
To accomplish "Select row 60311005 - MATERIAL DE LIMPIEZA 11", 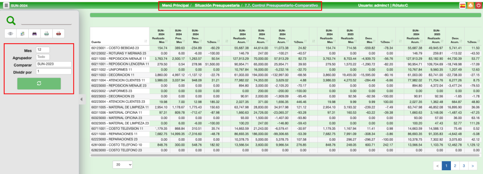I will tap(285, 107).
